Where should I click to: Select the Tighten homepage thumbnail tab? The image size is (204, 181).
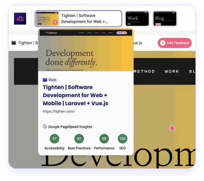pos(78,19)
